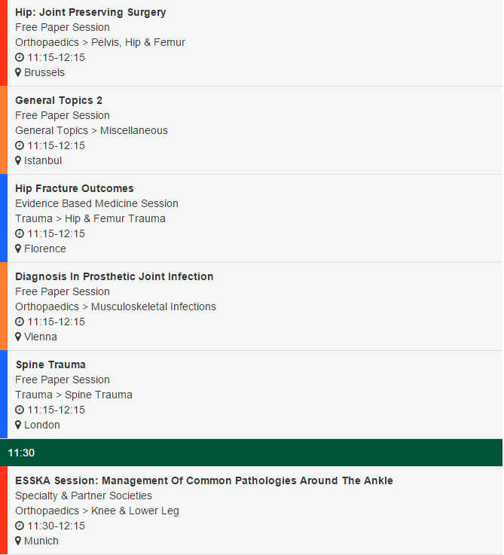504x555 pixels.
Task: Open the Hip: Joint Preserving Surgery session
Action: point(90,12)
